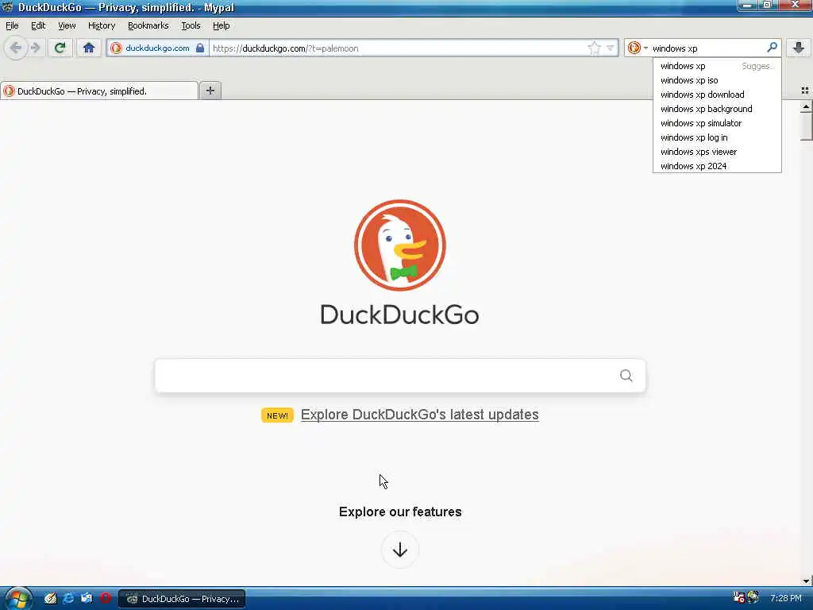Click the first system tray notification icon
The width and height of the screenshot is (813, 610).
(x=738, y=597)
